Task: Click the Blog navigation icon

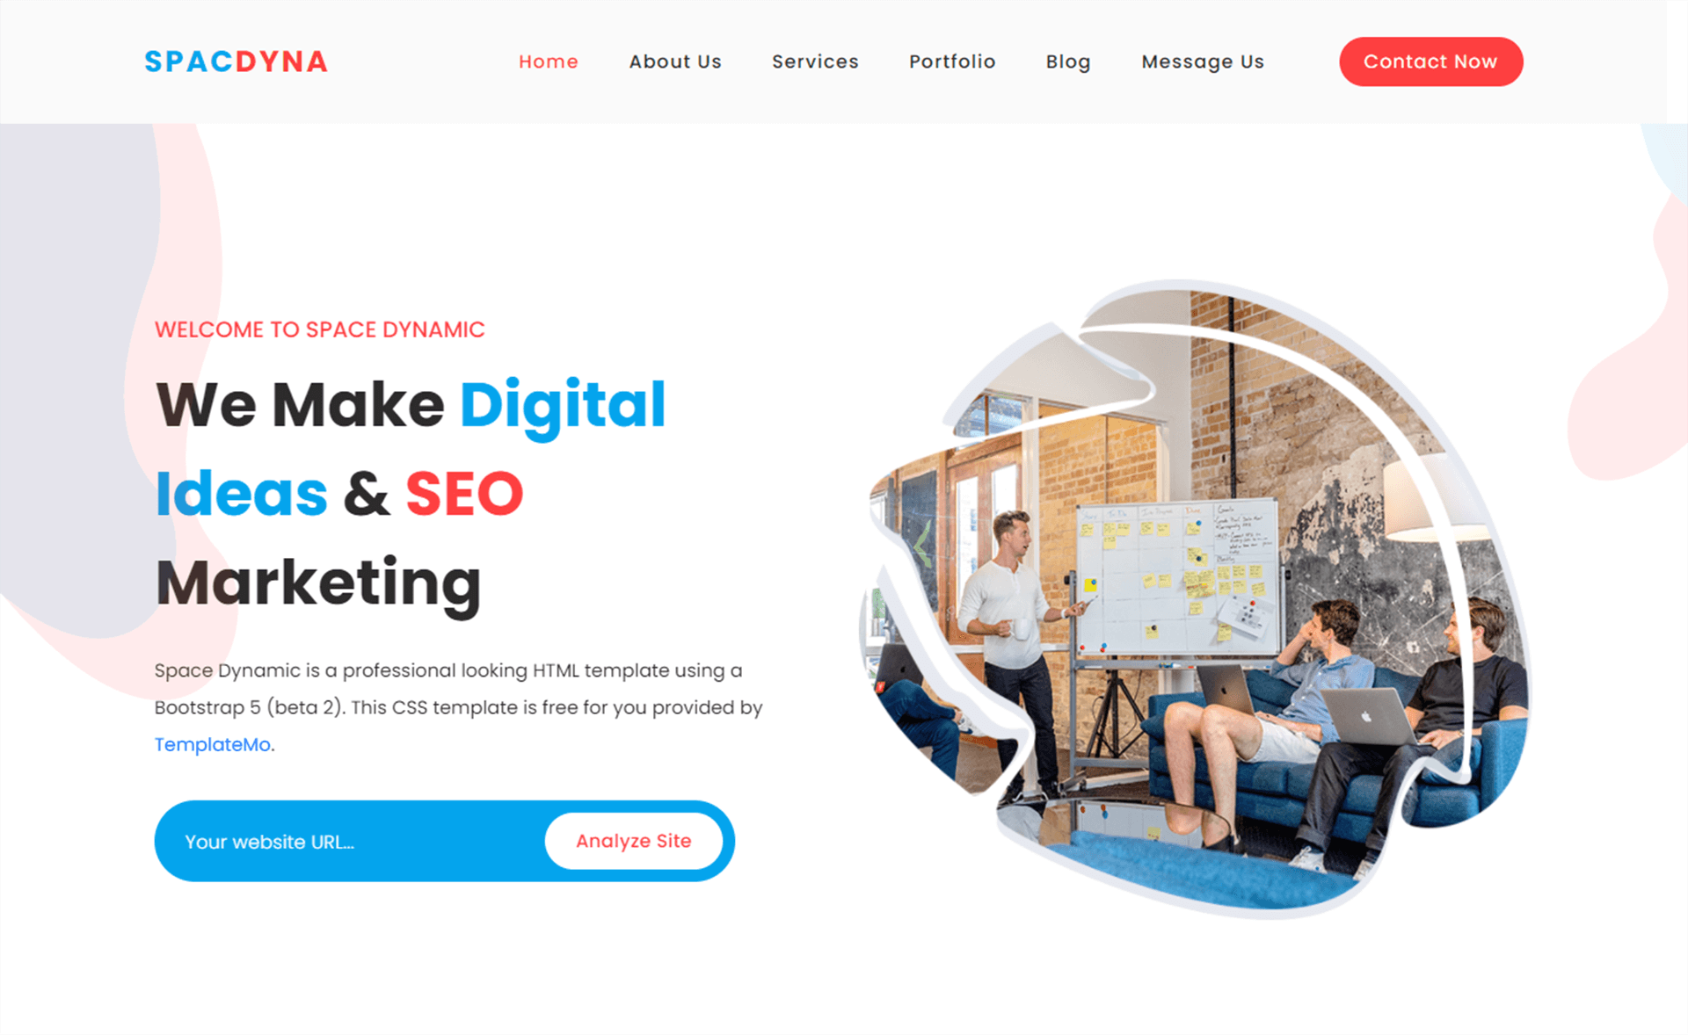Action: [1067, 62]
